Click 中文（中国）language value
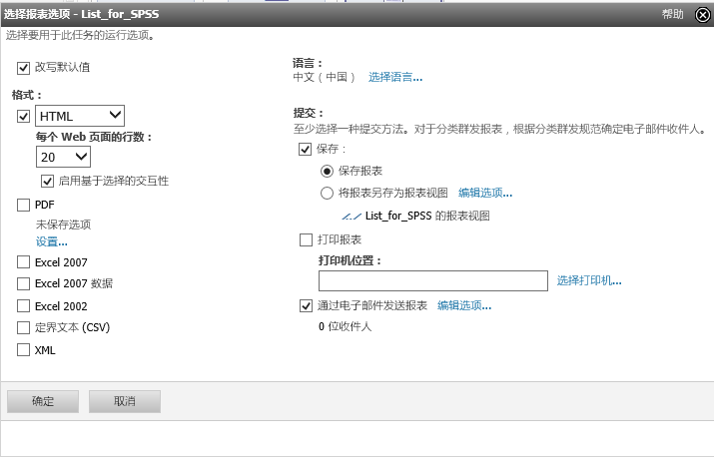 (x=324, y=78)
